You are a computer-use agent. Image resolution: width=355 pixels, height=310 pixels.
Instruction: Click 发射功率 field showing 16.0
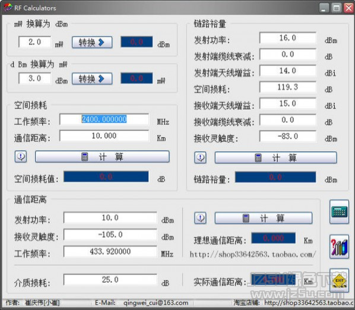[288, 38]
